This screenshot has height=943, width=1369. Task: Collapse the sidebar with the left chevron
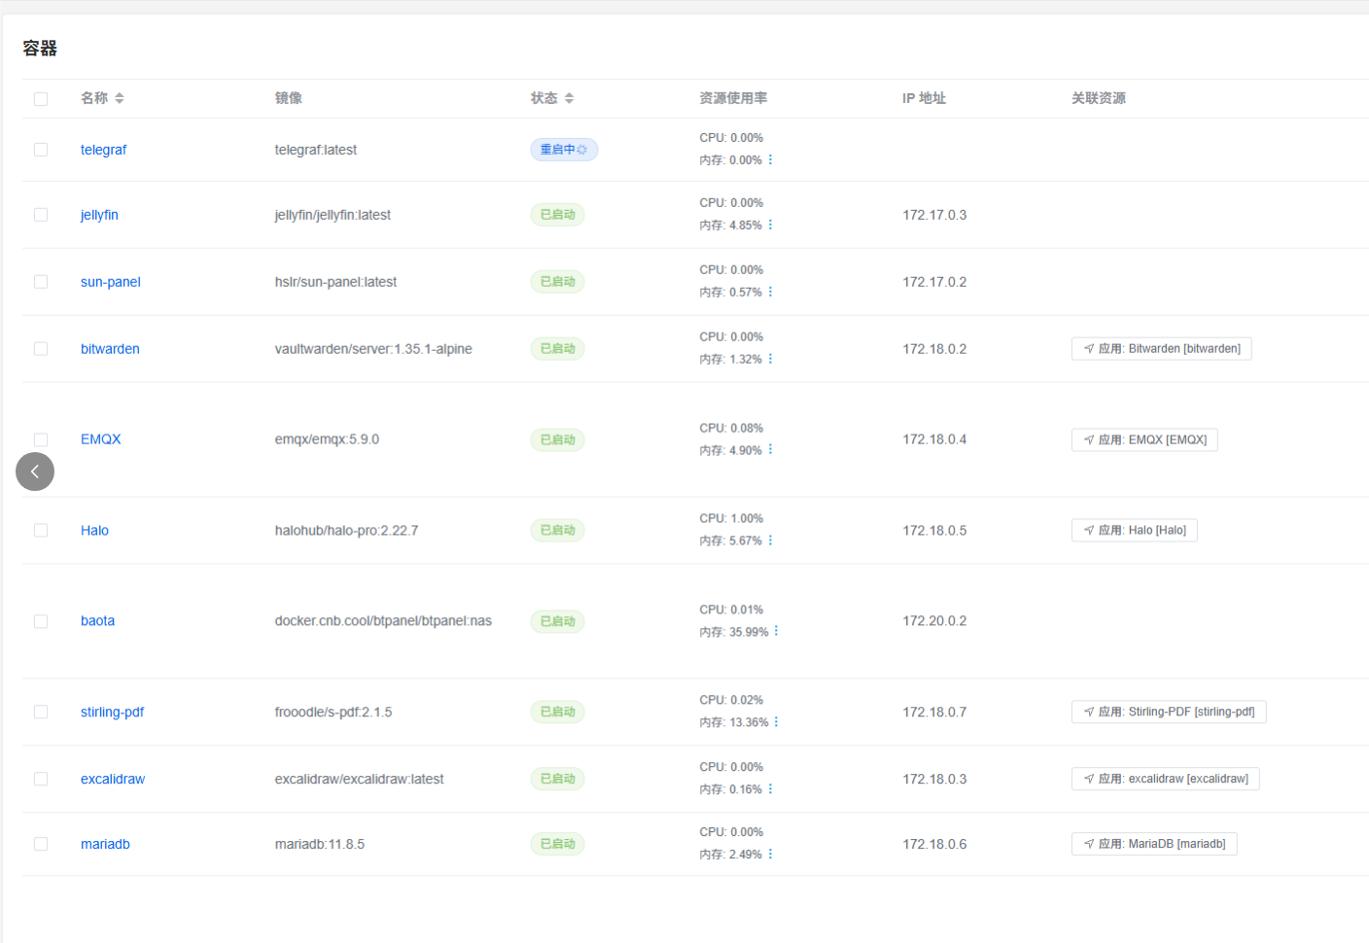point(35,471)
